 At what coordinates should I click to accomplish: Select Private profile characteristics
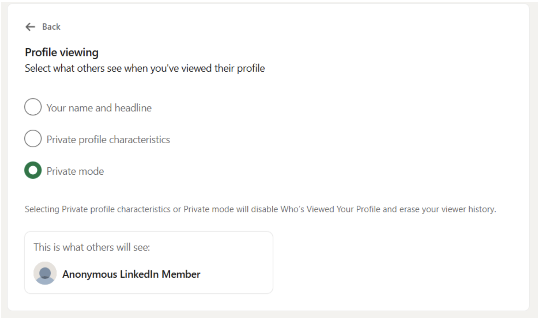point(32,139)
